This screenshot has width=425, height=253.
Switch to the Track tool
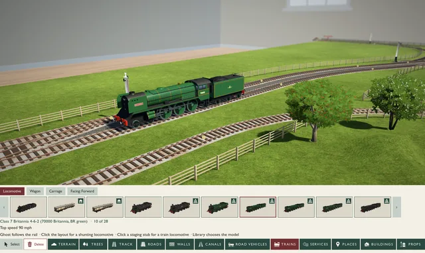122,244
